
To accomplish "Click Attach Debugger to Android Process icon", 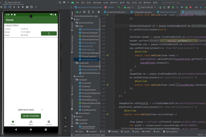I will pos(186,7).
